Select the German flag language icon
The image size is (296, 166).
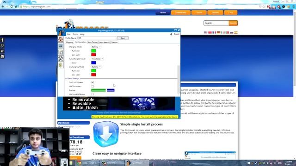pos(219,32)
